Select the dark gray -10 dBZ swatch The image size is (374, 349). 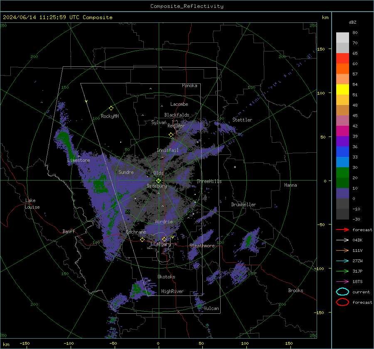[342, 214]
